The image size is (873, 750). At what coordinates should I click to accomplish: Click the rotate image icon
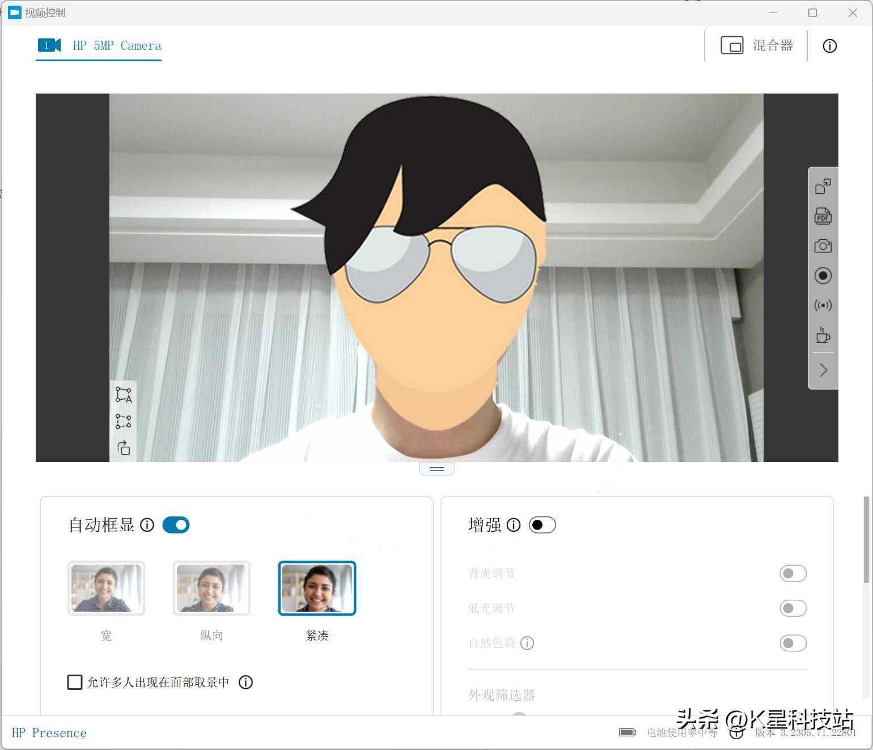pos(124,448)
